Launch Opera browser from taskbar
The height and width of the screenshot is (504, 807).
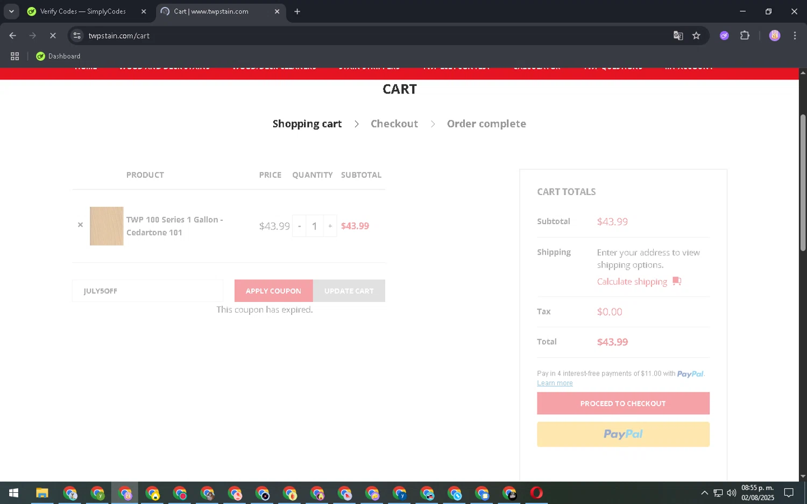(x=536, y=493)
